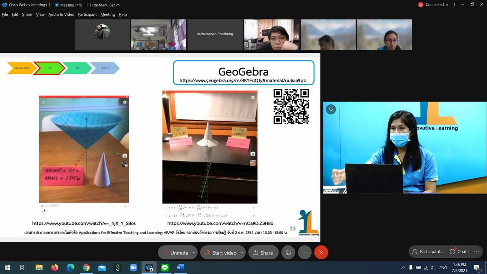Click the pin icon on speaker video
487x274 pixels.
pyautogui.click(x=331, y=110)
